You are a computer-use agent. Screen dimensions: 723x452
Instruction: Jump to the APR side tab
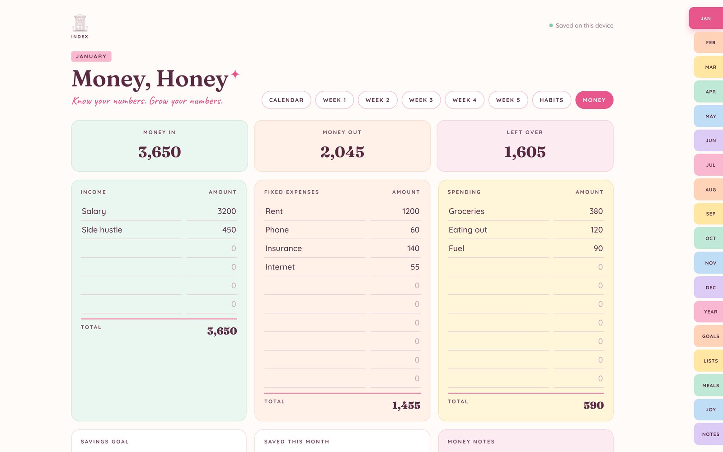(x=709, y=92)
